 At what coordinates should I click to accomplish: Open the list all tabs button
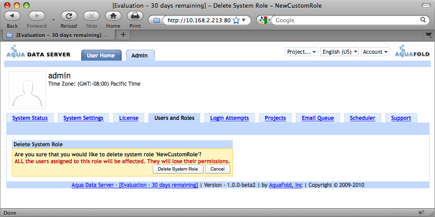click(429, 35)
